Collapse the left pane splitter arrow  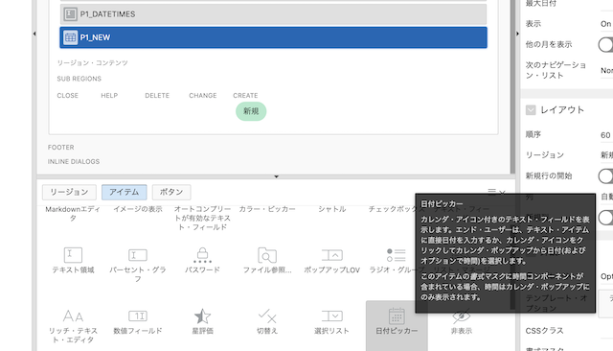pyautogui.click(x=34, y=34)
